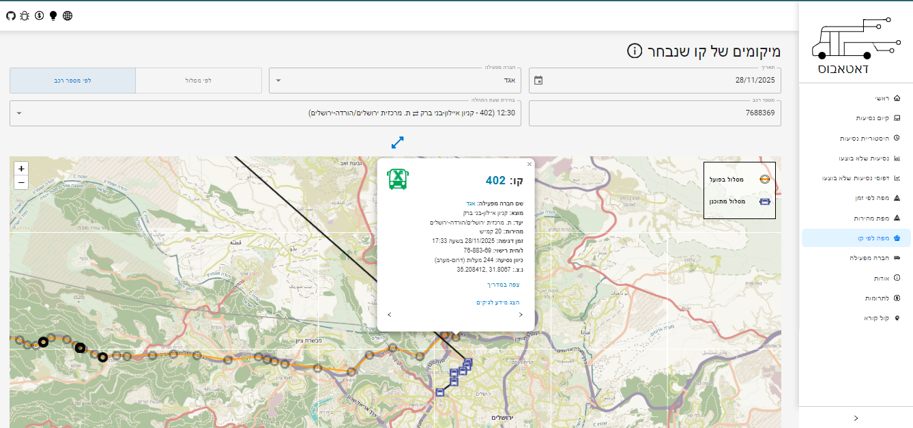Click the bug report icon
The width and height of the screenshot is (913, 428).
[25, 15]
